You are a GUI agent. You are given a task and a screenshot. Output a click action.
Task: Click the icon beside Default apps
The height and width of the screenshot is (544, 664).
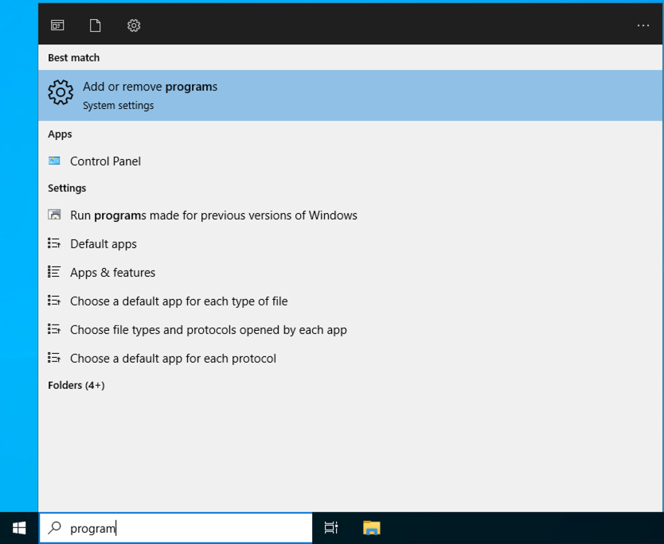(x=54, y=243)
